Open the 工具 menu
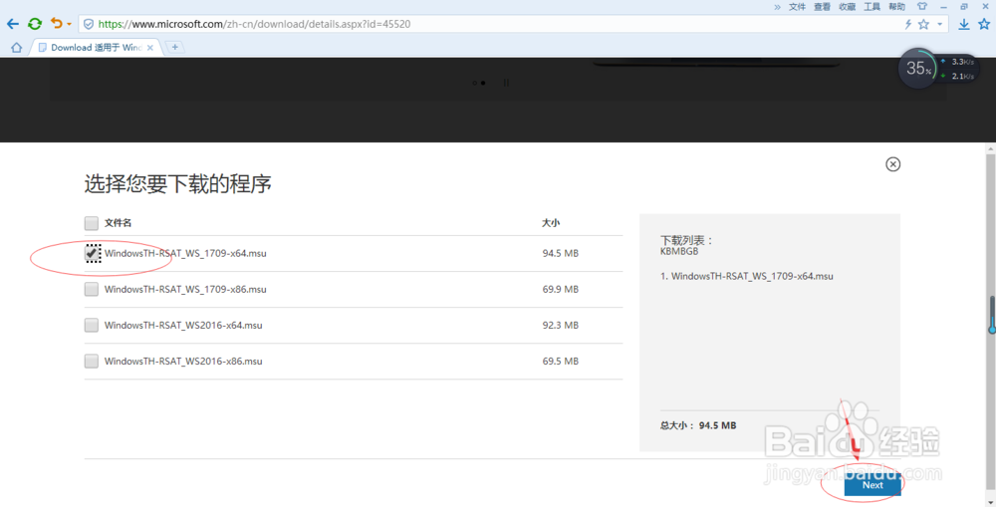 [x=872, y=7]
